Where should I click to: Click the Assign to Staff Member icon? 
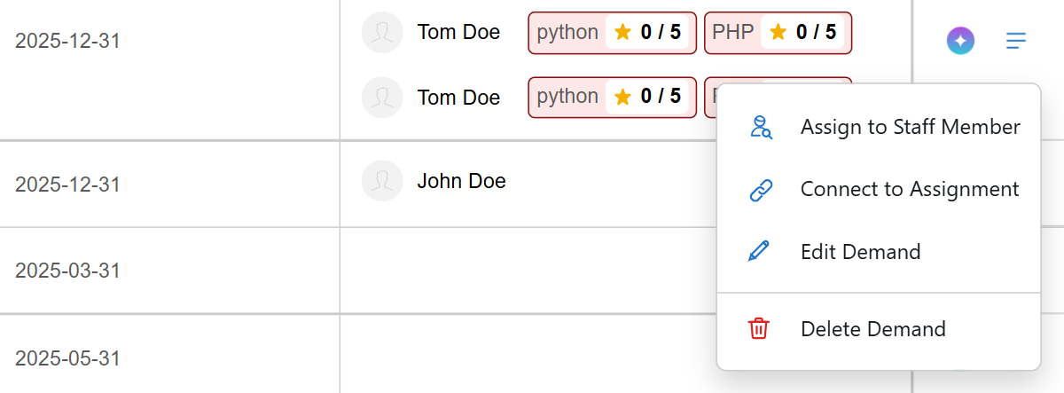click(x=761, y=127)
